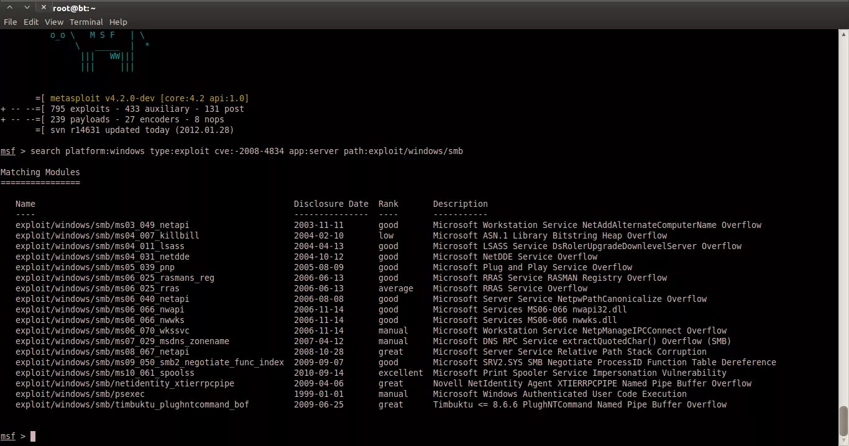Select exploit/windows/smb/netidentity_xtierrpcpipe module name

[x=125, y=383]
